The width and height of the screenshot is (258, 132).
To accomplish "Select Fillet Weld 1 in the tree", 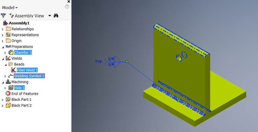I will (27, 70).
